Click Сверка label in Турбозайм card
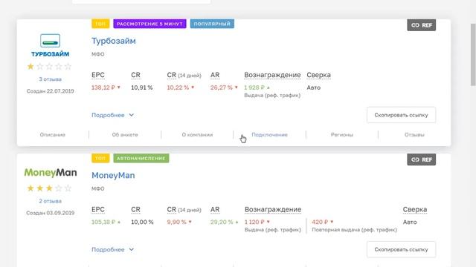476x267 pixels. point(319,75)
